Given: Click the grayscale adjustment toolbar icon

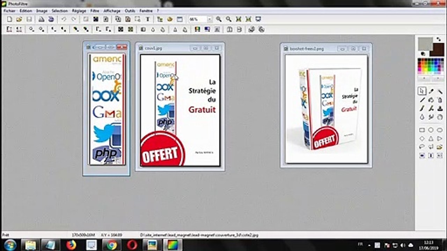Looking at the screenshot, I should (x=142, y=29).
